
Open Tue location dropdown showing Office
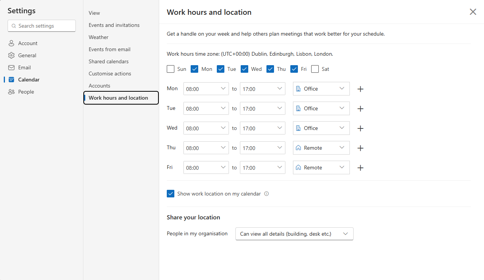pyautogui.click(x=321, y=108)
